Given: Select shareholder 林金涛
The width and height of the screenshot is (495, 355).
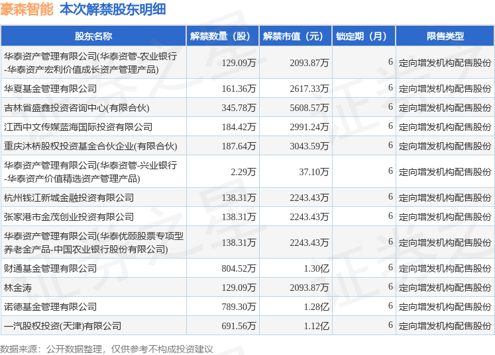Looking at the screenshot, I should tap(18, 288).
